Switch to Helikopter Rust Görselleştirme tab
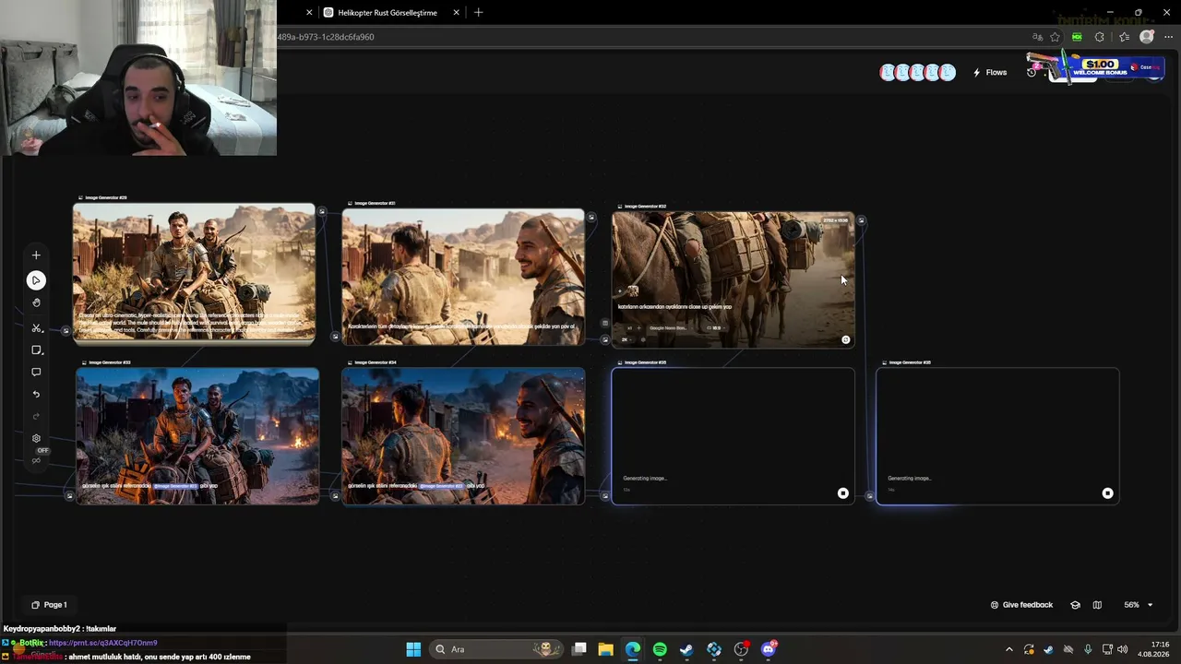Screen dimensions: 1181x664 (388, 13)
